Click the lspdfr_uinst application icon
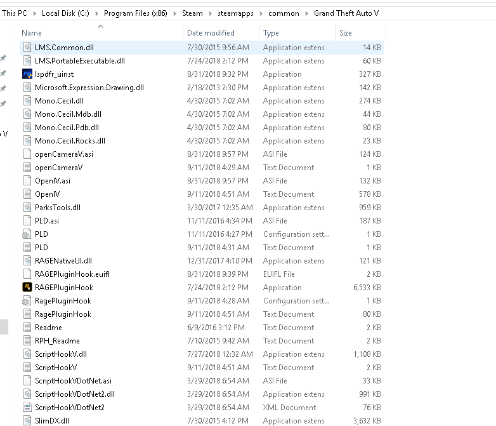This screenshot has width=496, height=426. tap(27, 74)
